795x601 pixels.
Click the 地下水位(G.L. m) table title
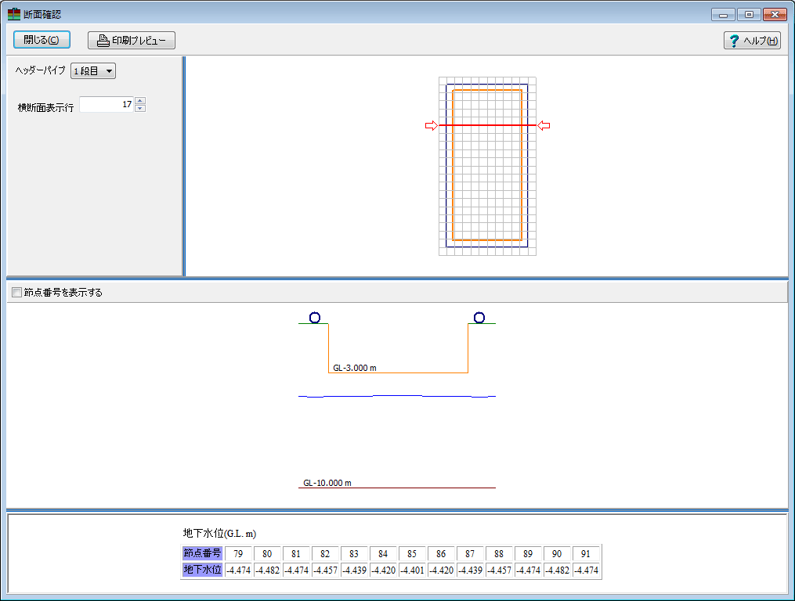(219, 533)
